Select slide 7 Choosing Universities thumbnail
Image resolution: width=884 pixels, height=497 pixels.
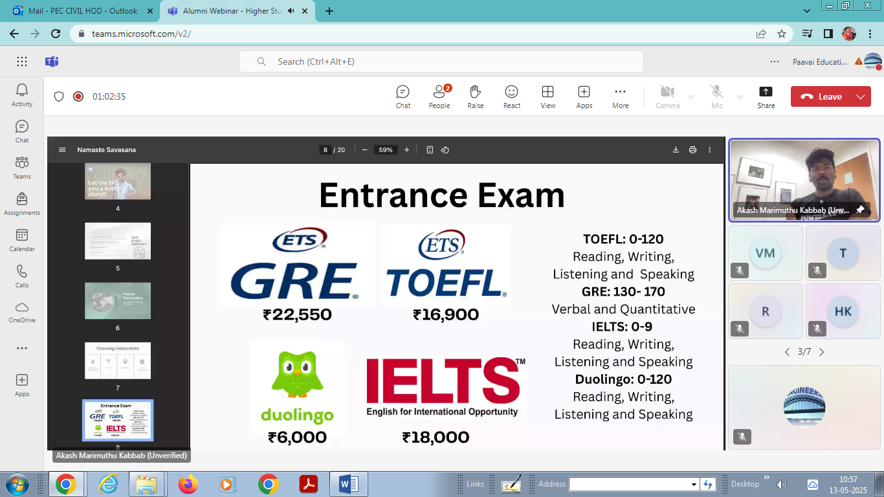(x=118, y=360)
